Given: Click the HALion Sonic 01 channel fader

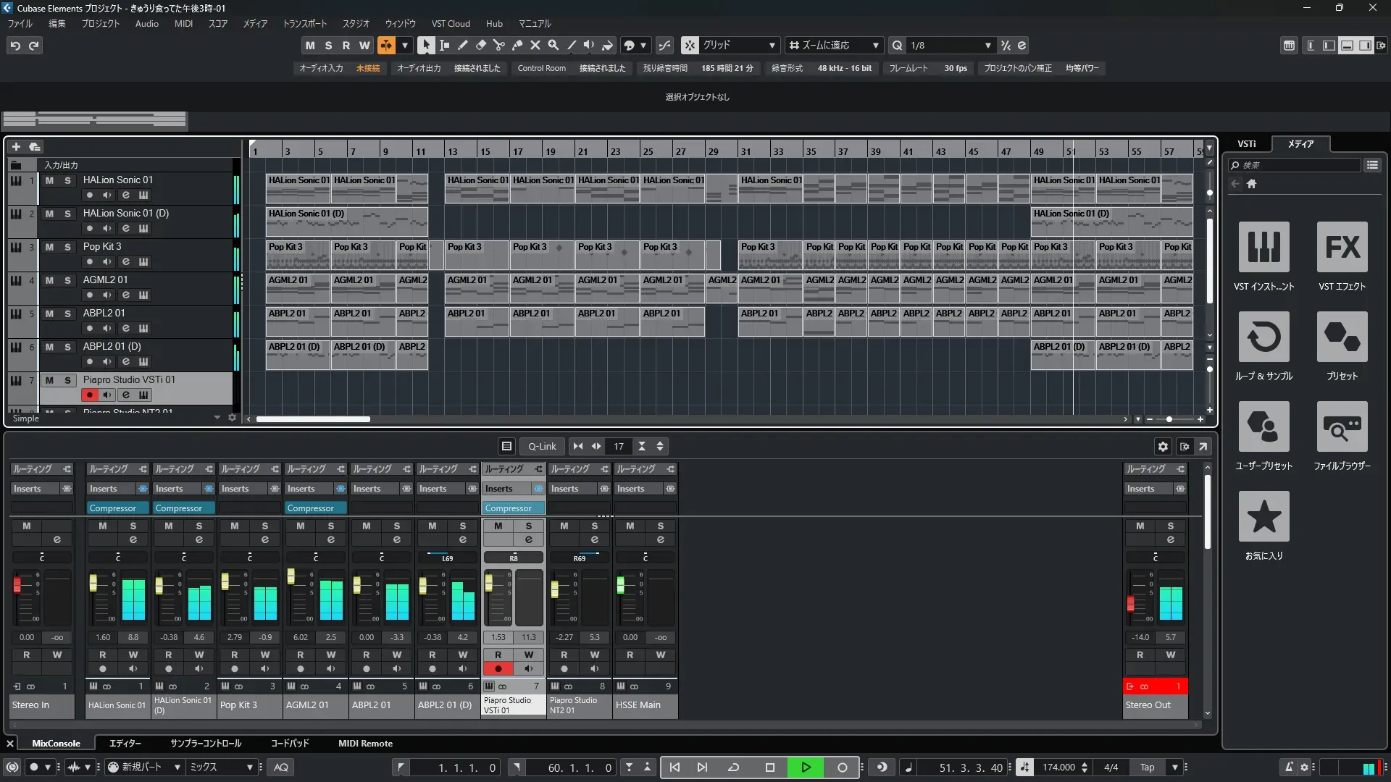Looking at the screenshot, I should [93, 583].
